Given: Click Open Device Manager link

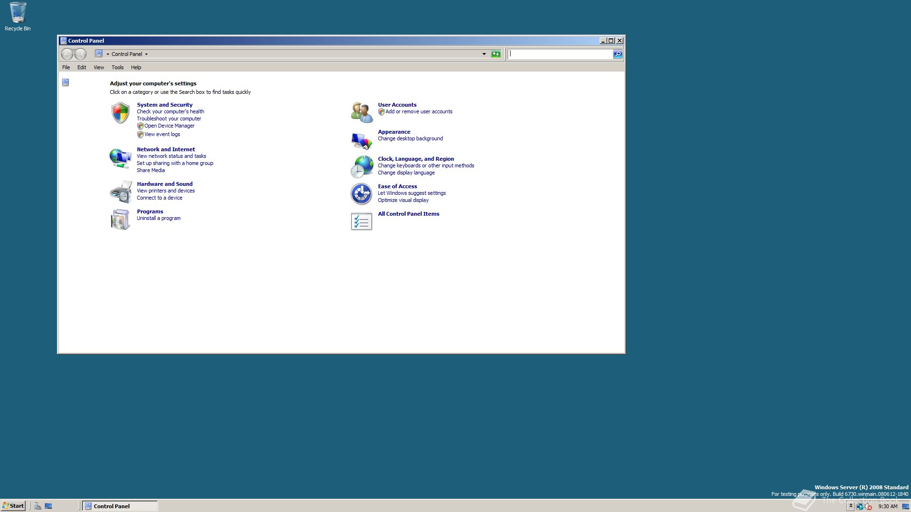Looking at the screenshot, I should (x=169, y=126).
